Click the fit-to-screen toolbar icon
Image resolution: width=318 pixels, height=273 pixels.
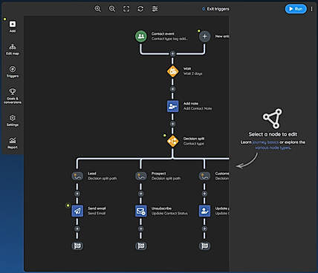(x=126, y=9)
